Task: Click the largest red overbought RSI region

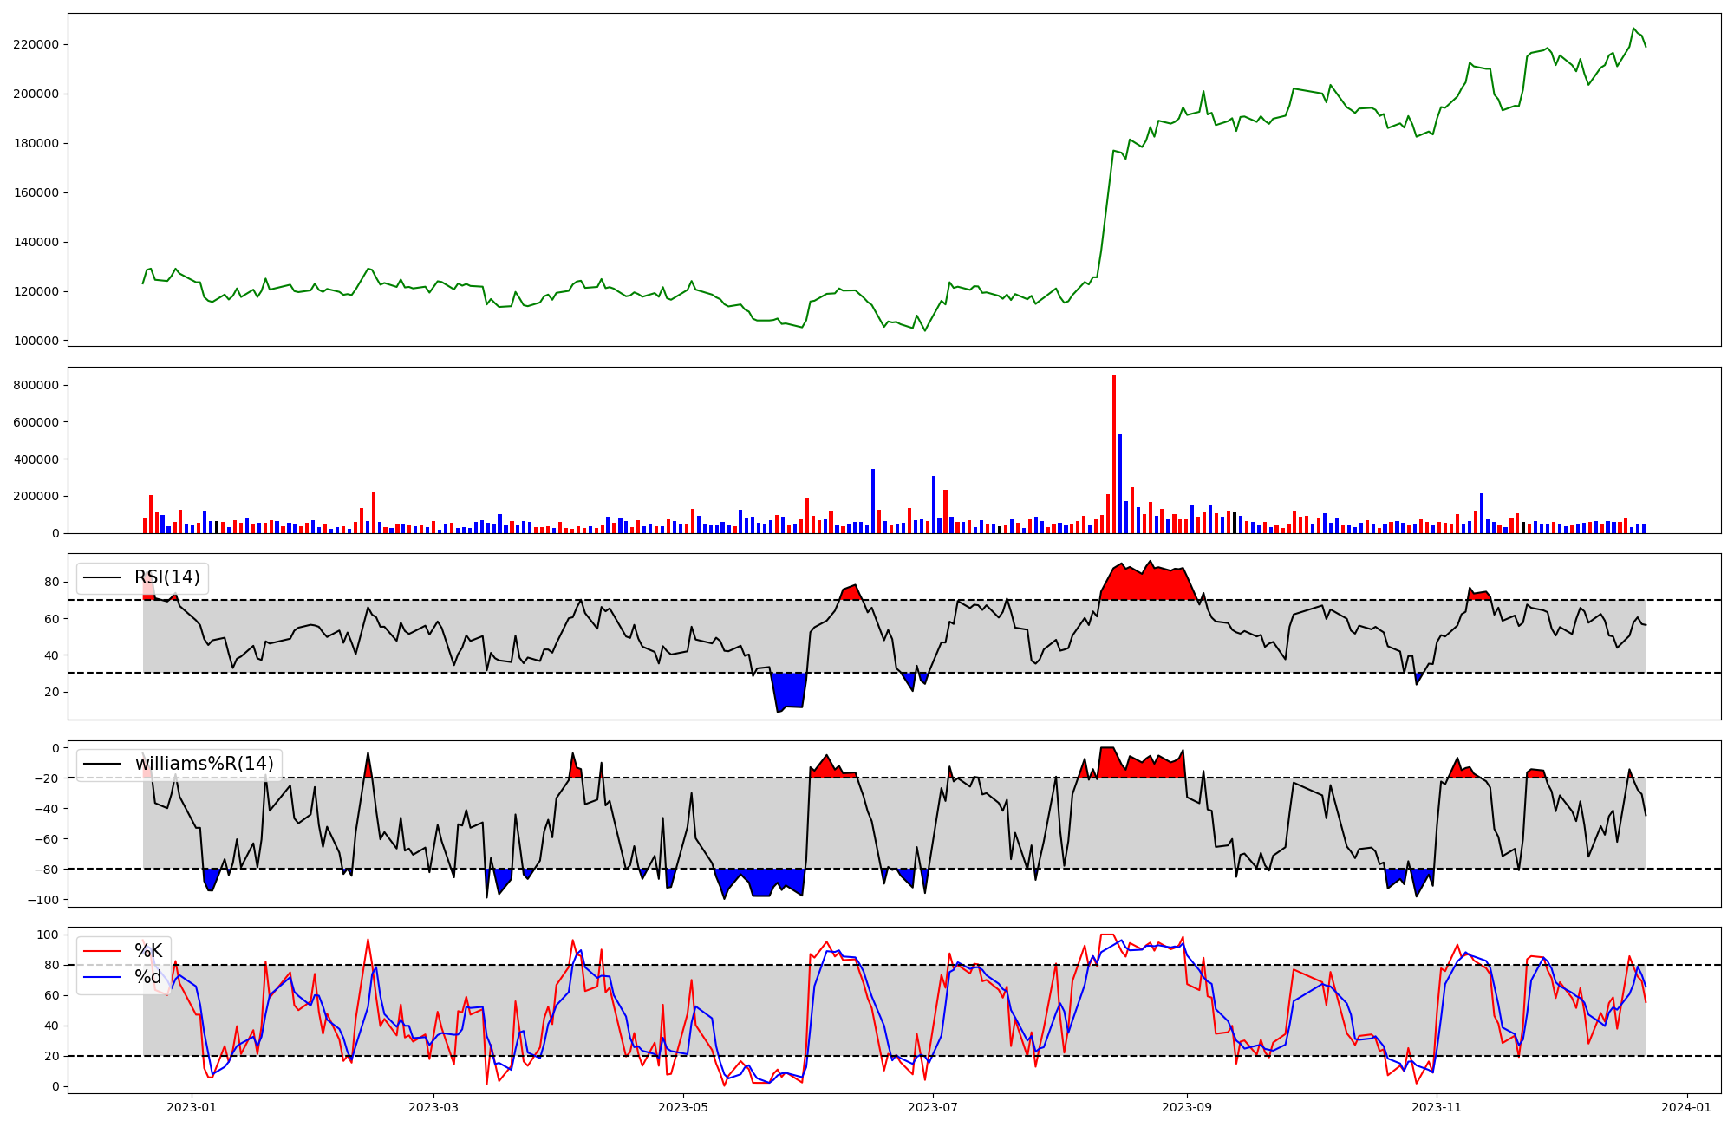Action: 1149,584
